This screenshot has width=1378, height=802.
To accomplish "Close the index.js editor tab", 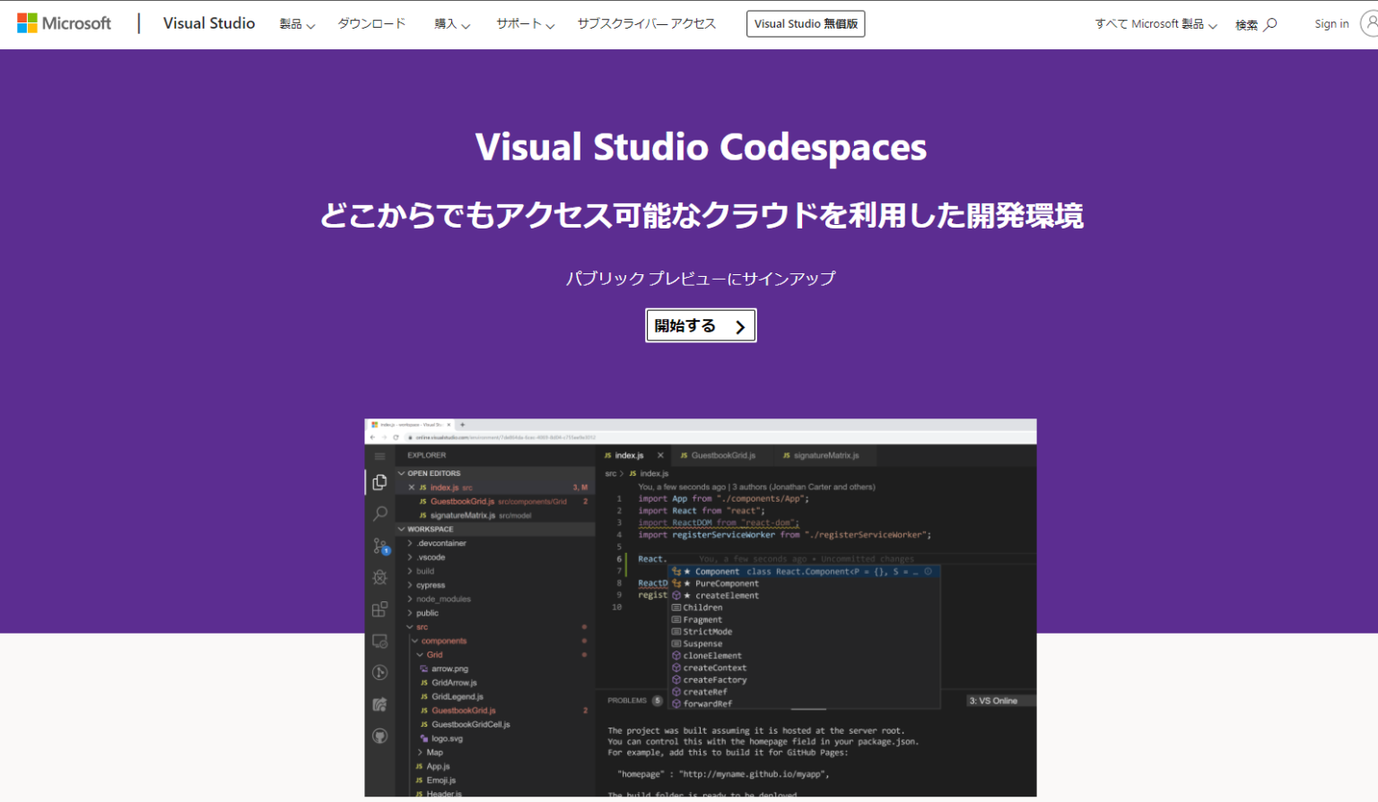I will (x=660, y=455).
